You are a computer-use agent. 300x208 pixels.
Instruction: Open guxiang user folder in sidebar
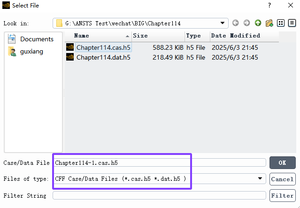(x=25, y=51)
